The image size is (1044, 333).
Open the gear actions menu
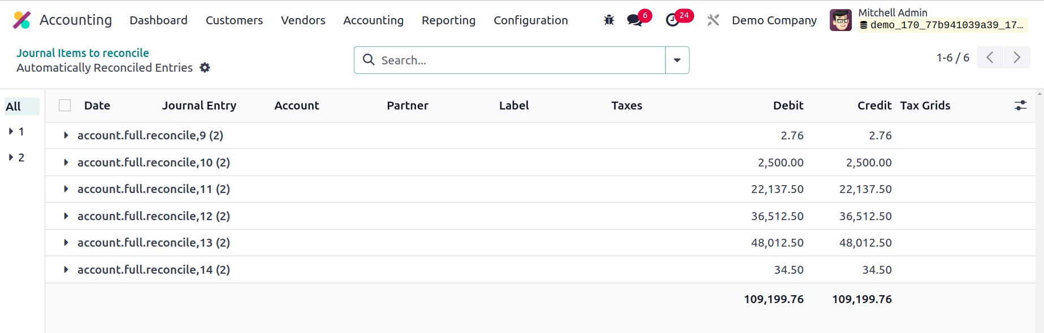(x=205, y=68)
